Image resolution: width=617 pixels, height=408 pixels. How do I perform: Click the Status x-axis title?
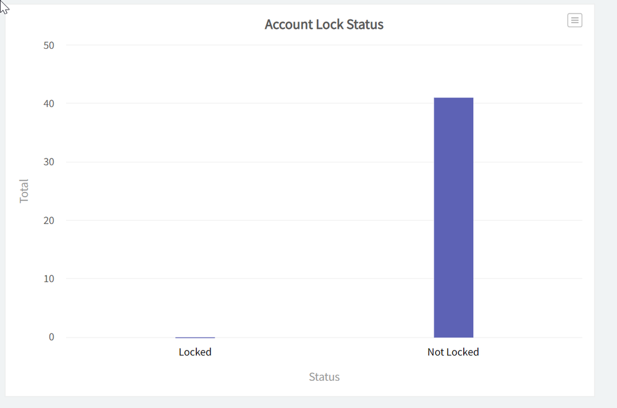pos(324,377)
